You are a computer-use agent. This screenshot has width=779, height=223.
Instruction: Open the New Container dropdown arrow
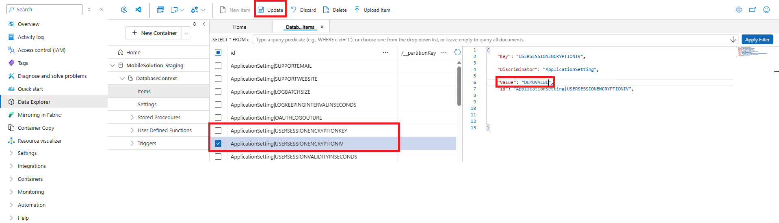coord(186,33)
